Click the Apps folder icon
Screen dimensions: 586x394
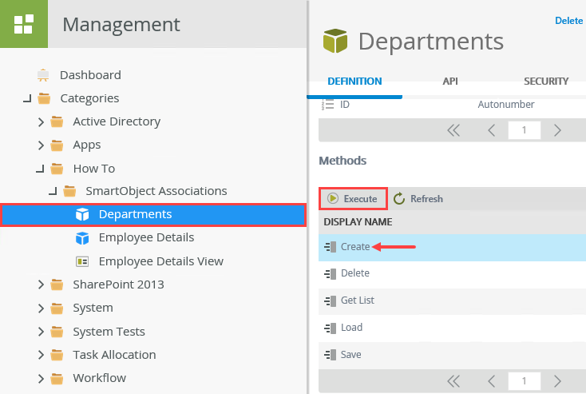pos(57,145)
